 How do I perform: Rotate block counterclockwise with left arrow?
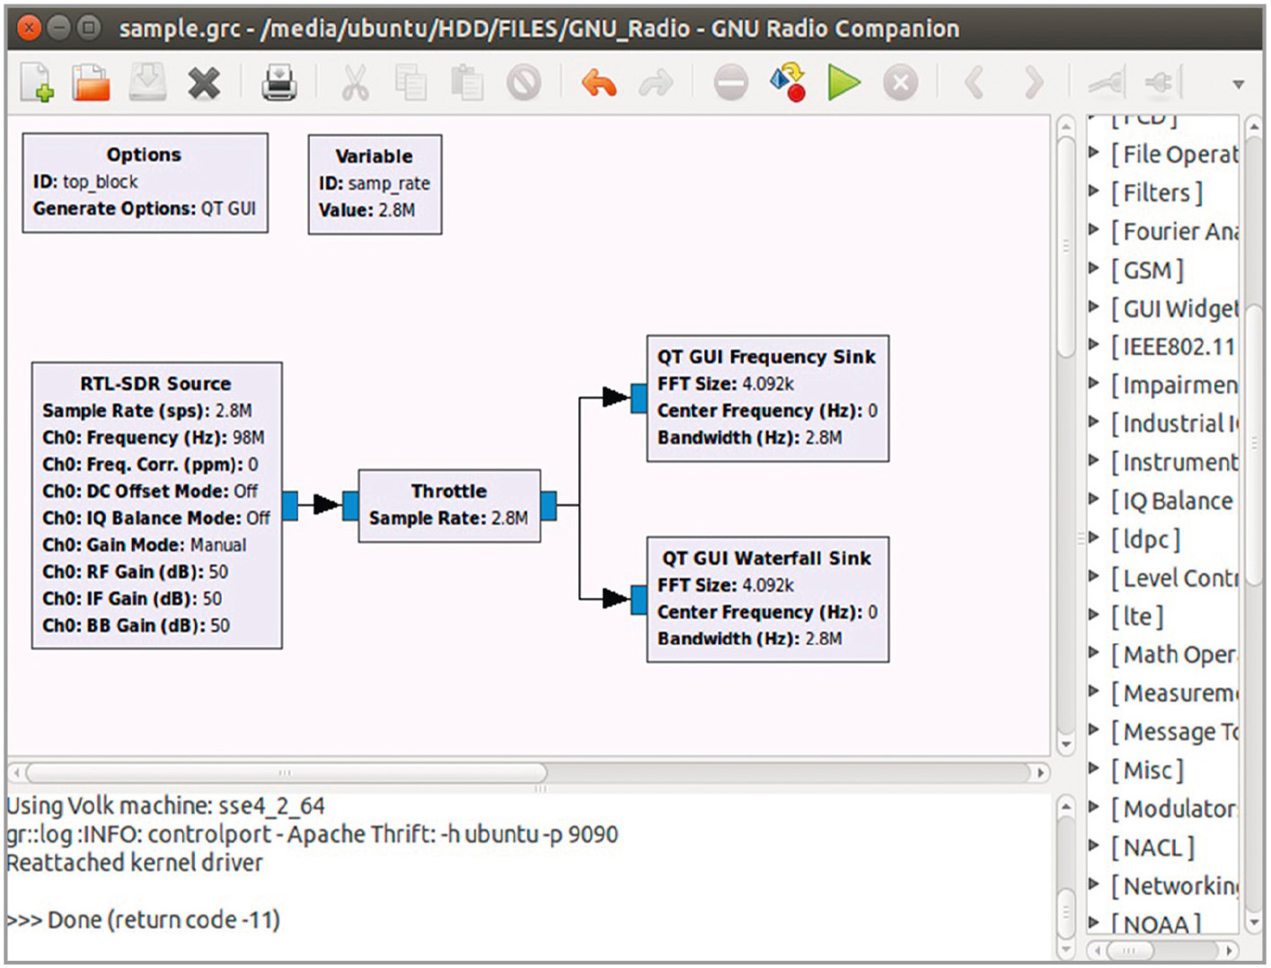975,84
